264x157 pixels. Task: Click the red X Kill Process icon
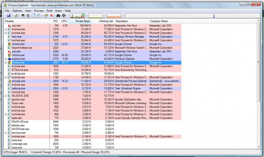point(51,15)
